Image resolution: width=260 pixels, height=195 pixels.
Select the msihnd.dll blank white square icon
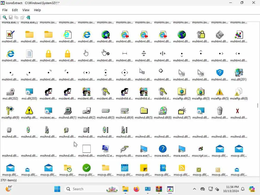(87, 149)
